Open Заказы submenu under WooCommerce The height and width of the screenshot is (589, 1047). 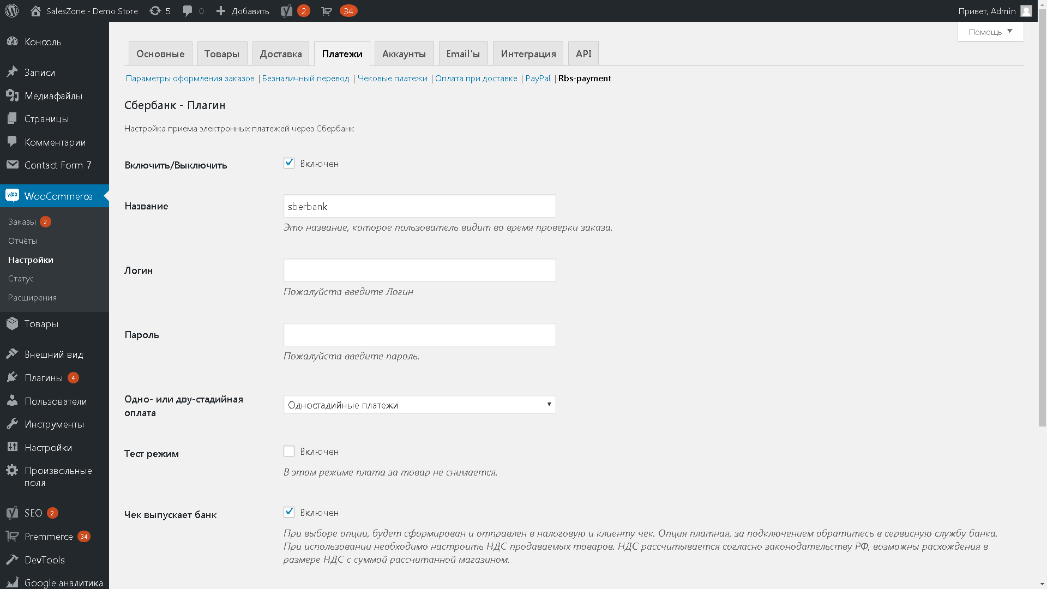point(22,221)
